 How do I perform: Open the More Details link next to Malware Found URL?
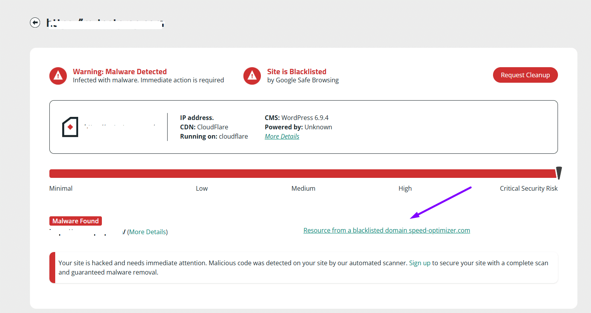click(x=148, y=232)
